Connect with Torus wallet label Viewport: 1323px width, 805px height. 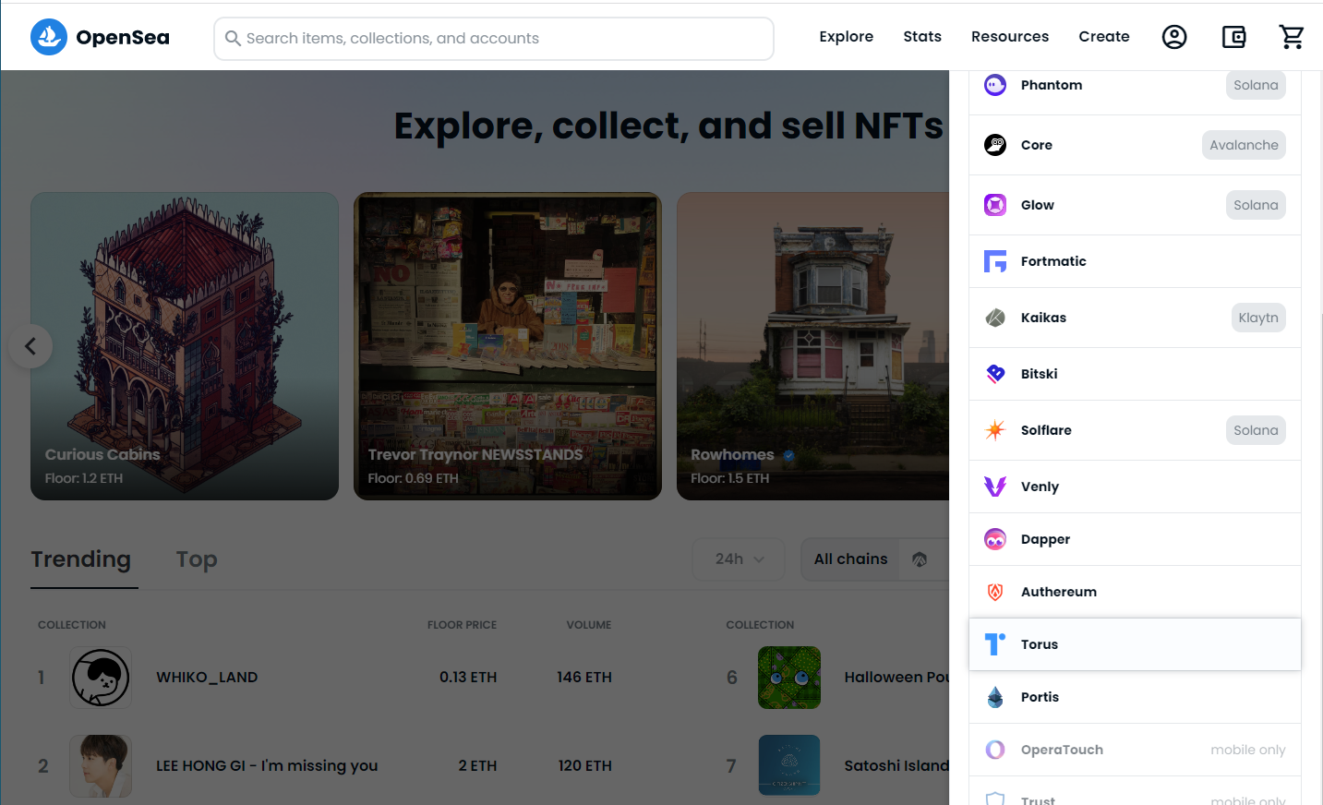(x=1040, y=644)
